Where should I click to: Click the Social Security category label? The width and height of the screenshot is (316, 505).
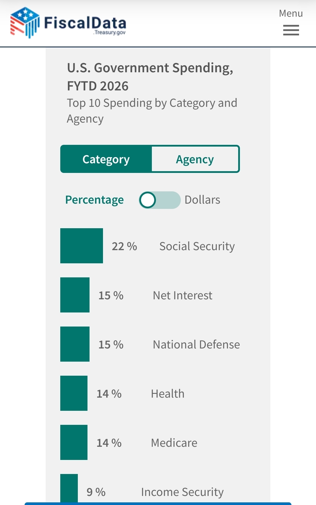pos(197,246)
